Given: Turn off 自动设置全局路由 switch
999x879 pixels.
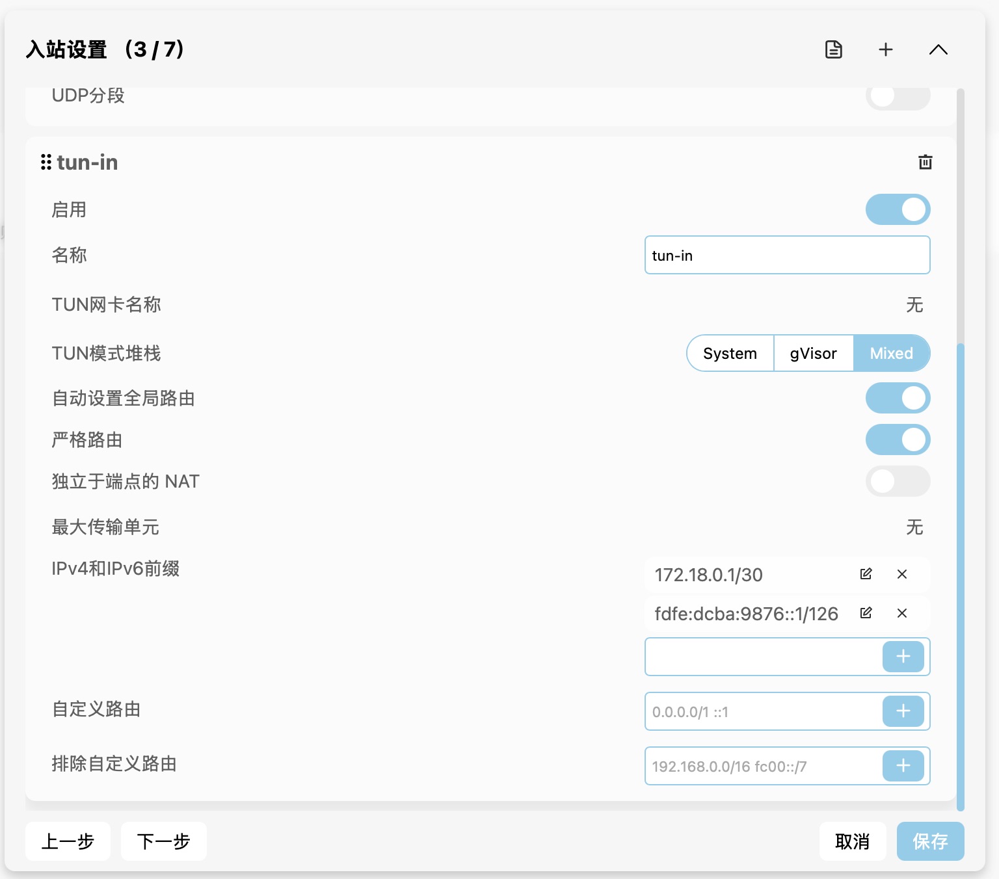Looking at the screenshot, I should [x=898, y=398].
